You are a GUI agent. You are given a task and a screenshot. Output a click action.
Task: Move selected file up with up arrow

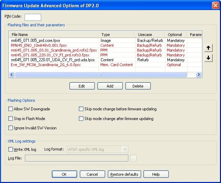tap(208, 48)
